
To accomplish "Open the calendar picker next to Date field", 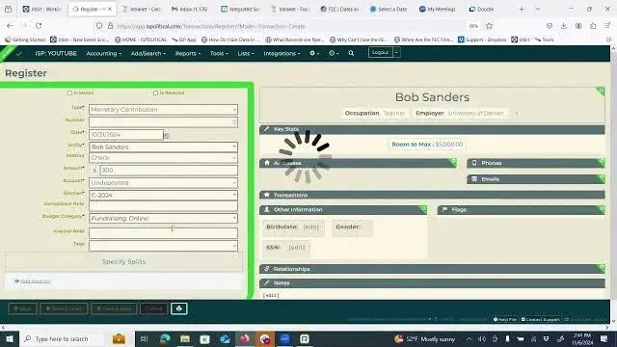I will 167,135.
